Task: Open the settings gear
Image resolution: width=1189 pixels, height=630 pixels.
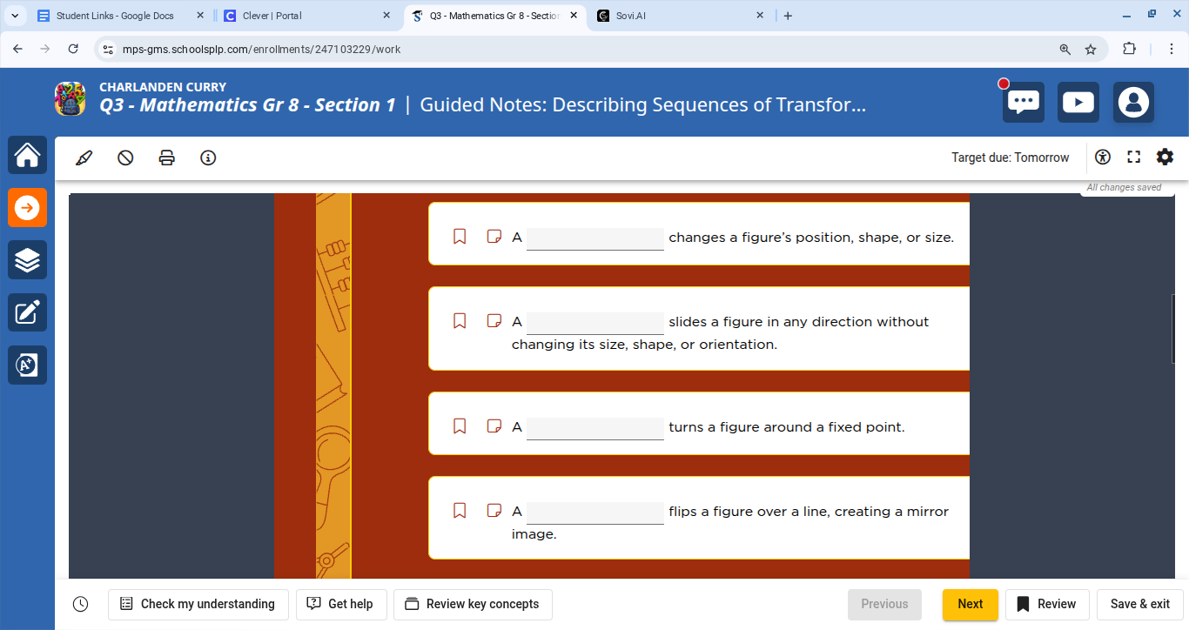Action: [x=1165, y=157]
